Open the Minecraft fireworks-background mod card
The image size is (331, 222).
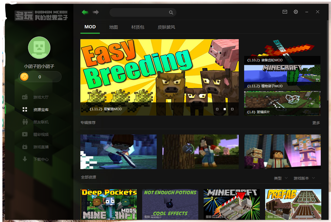tap(232, 204)
